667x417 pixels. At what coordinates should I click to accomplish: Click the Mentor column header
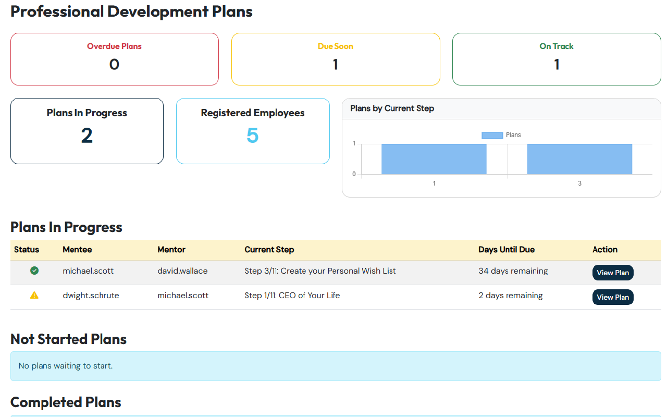tap(171, 250)
